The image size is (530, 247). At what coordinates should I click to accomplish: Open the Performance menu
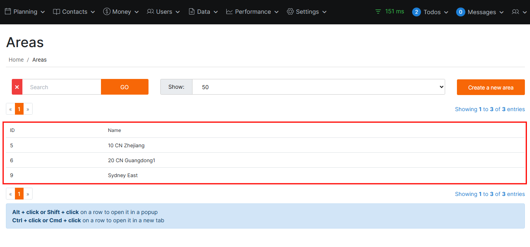click(253, 12)
